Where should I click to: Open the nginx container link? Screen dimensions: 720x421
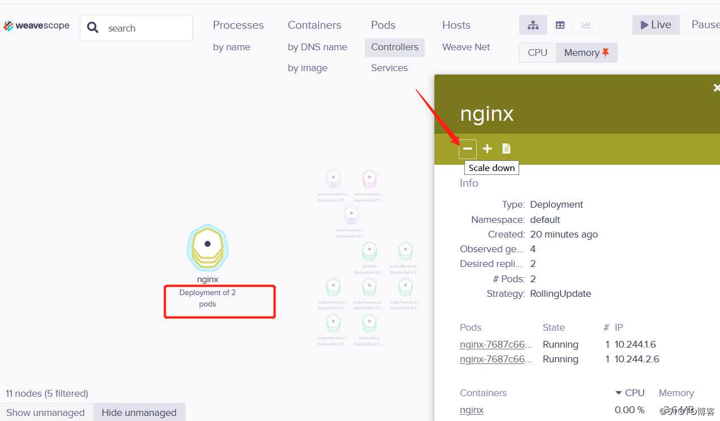pyautogui.click(x=472, y=410)
